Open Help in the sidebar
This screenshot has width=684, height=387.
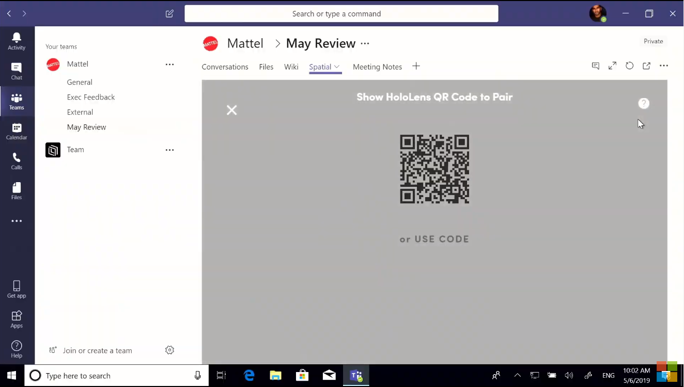pyautogui.click(x=17, y=349)
